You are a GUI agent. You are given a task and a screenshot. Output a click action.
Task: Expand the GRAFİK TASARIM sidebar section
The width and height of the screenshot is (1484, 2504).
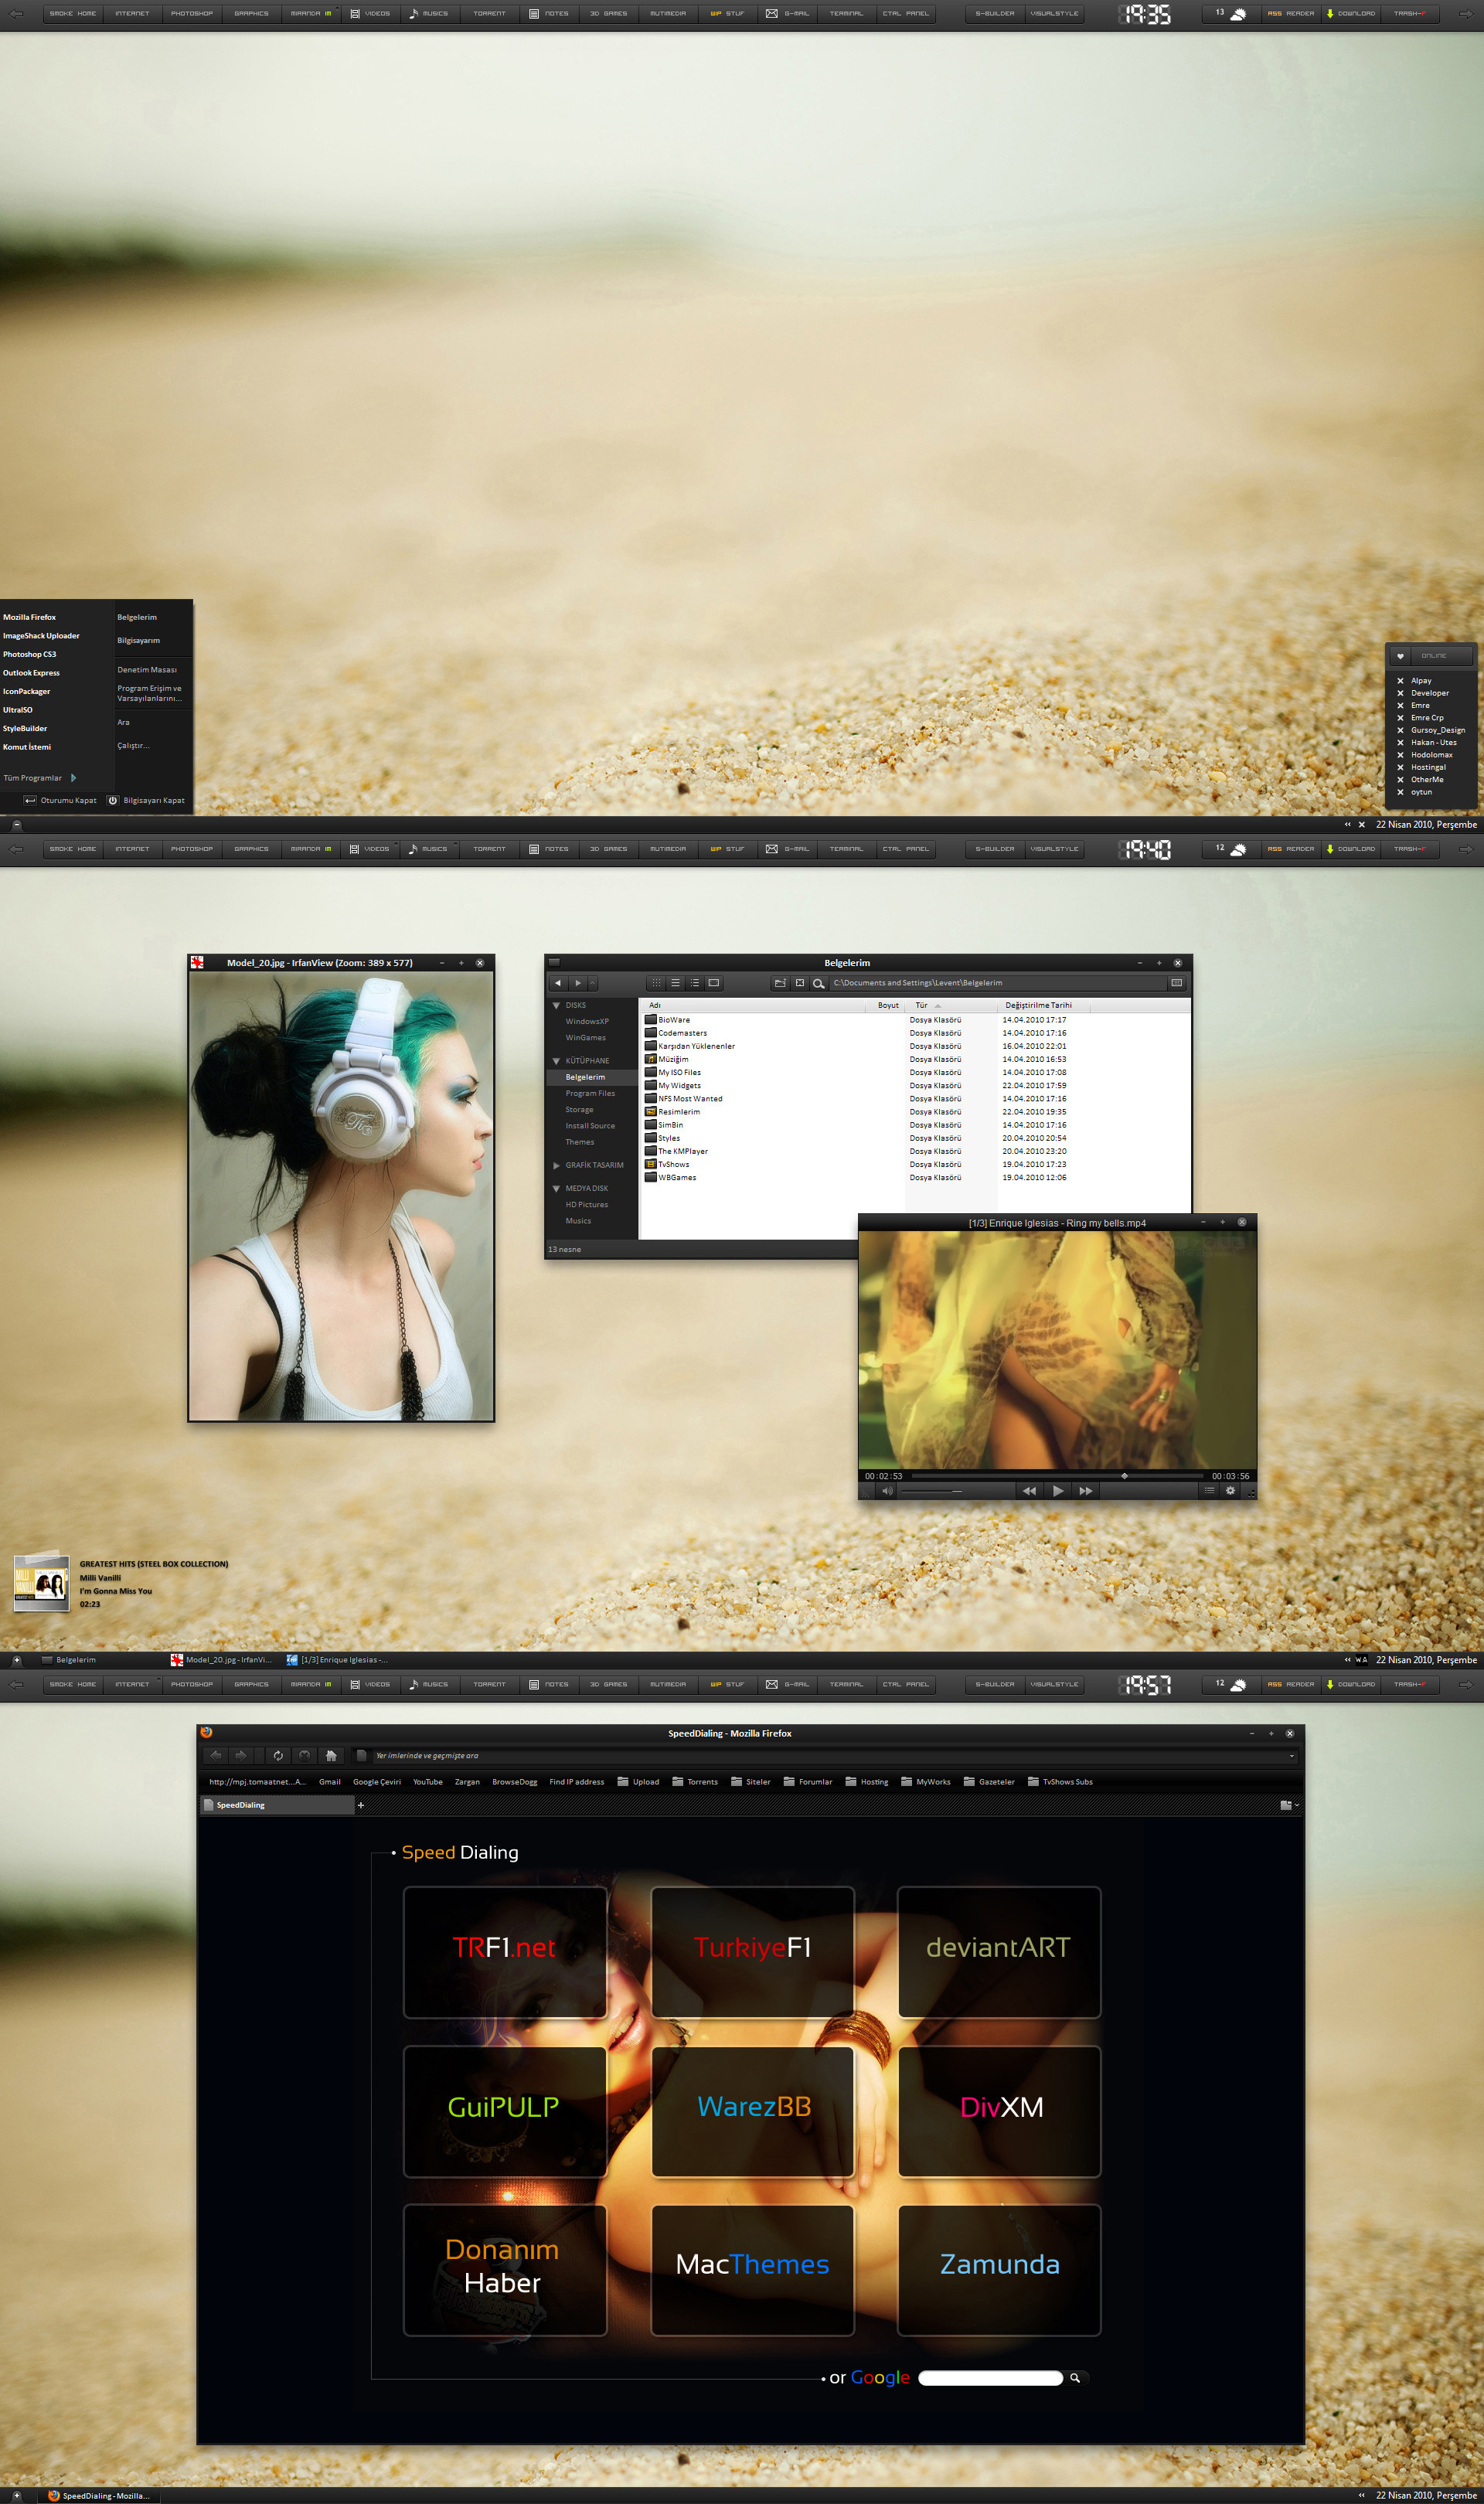(556, 1165)
